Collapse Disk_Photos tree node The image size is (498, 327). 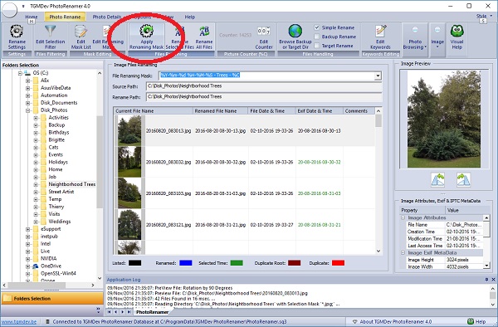point(28,110)
